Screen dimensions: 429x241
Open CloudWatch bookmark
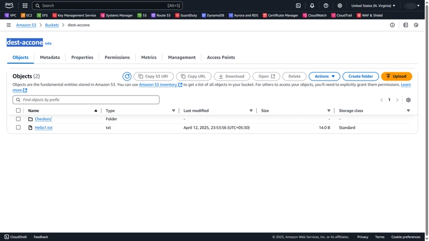315,16
